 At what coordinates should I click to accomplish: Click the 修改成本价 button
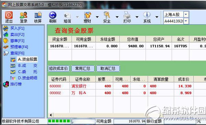[59, 68]
